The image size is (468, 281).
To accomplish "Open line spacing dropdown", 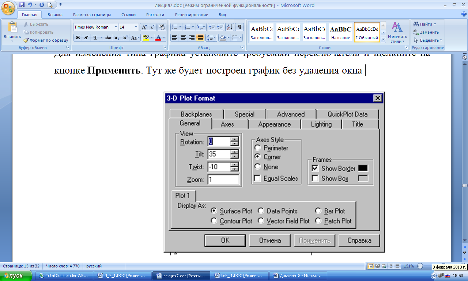I will [211, 37].
